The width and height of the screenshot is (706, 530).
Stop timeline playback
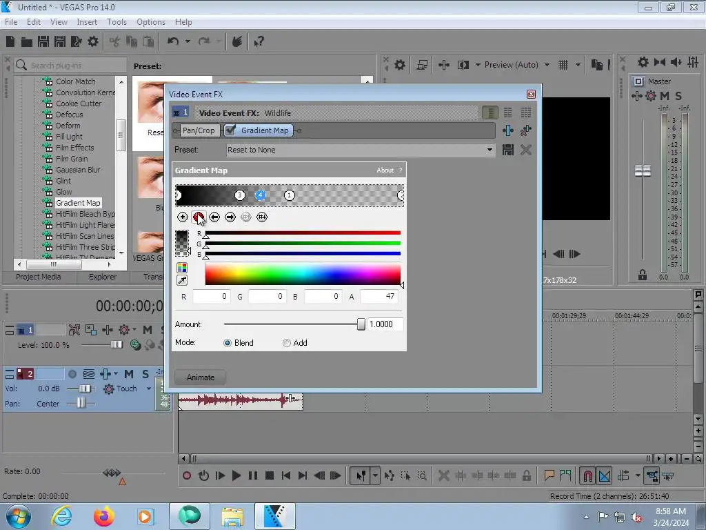[270, 475]
